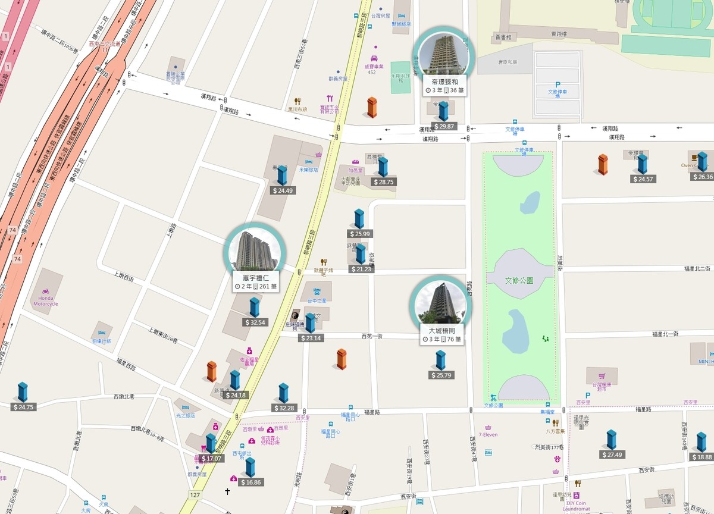The height and width of the screenshot is (514, 714).
Task: Select the blue marker labeled $24.49
Action: click(282, 175)
